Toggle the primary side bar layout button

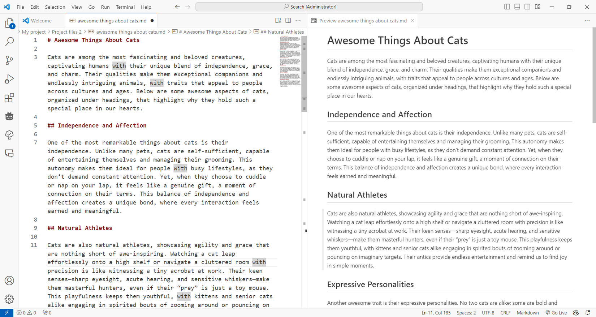pyautogui.click(x=507, y=7)
